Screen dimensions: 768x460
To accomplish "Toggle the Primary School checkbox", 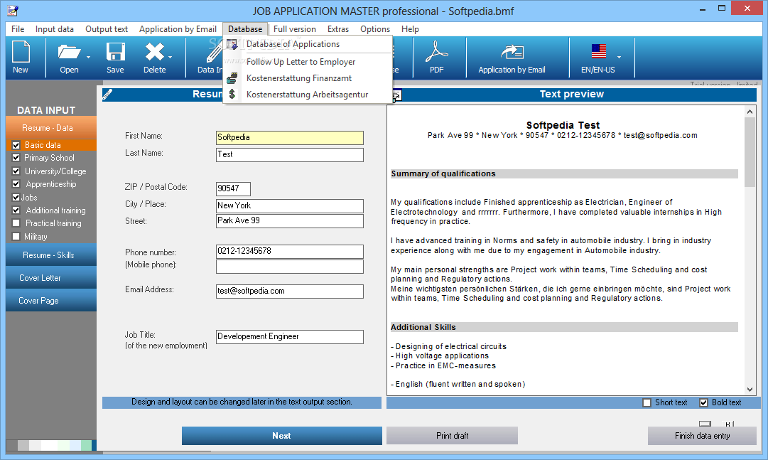I will point(16,158).
